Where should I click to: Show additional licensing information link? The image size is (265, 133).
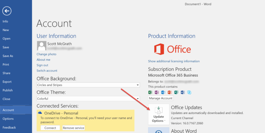[x=174, y=61]
